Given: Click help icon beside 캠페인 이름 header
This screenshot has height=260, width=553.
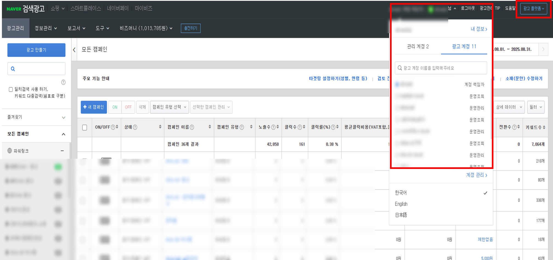Looking at the screenshot, I should click(x=192, y=127).
